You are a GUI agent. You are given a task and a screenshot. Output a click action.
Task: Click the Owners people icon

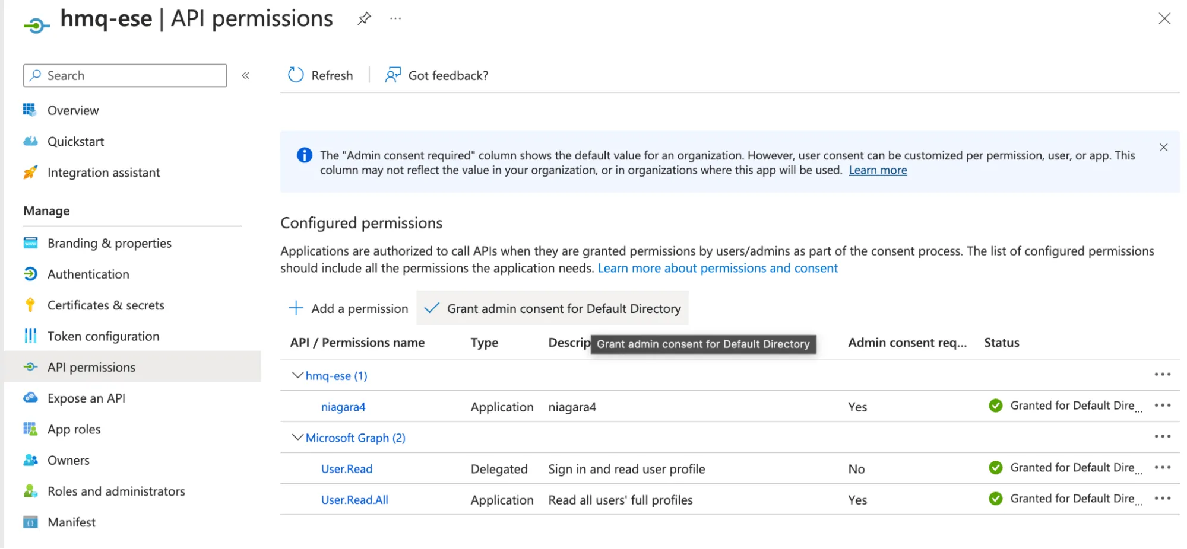[30, 459]
